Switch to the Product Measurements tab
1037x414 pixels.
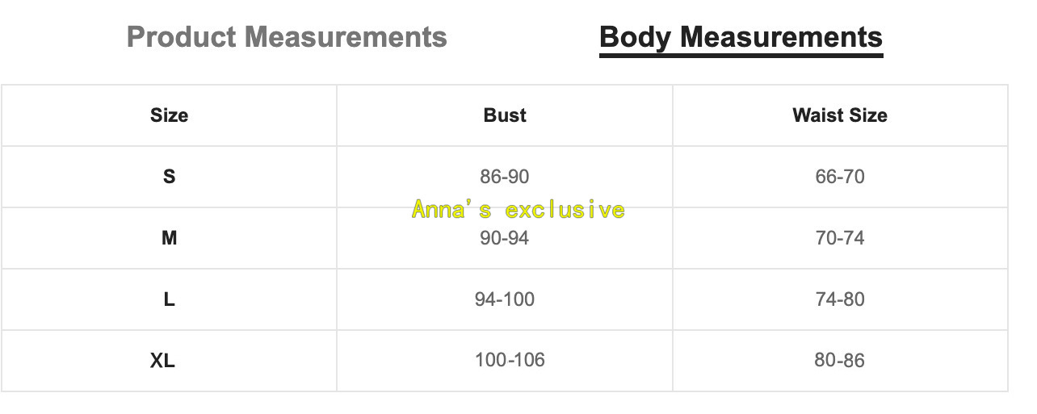pos(287,37)
